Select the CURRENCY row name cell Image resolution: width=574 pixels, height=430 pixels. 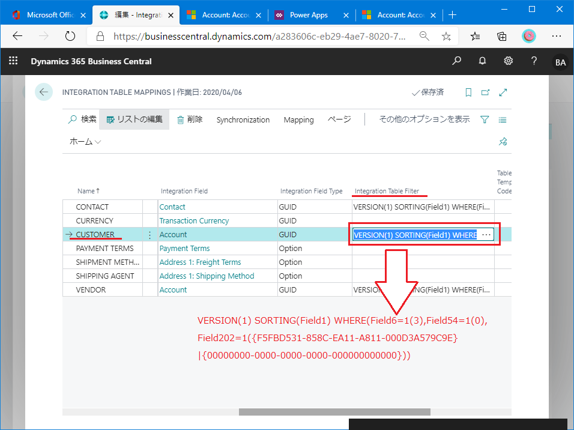[103, 221]
